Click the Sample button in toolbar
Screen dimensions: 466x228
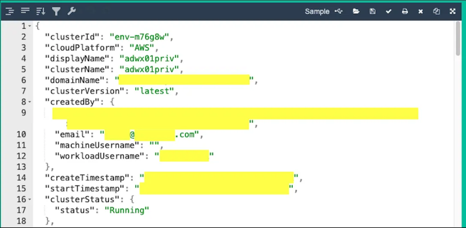point(317,11)
